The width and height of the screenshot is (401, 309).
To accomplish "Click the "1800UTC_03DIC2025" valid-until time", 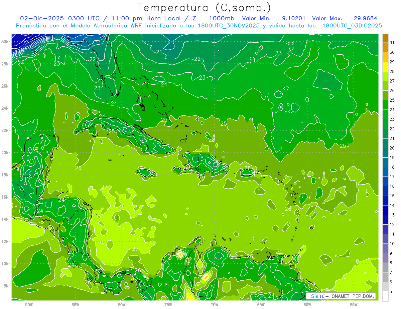I will tap(352, 26).
